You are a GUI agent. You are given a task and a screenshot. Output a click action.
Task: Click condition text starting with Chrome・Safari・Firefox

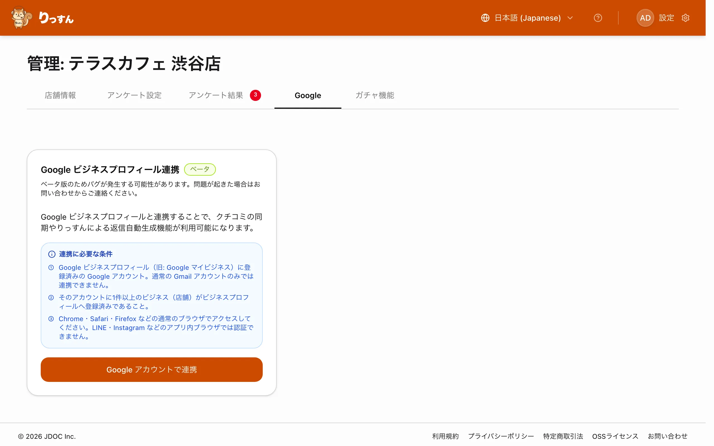tap(156, 328)
